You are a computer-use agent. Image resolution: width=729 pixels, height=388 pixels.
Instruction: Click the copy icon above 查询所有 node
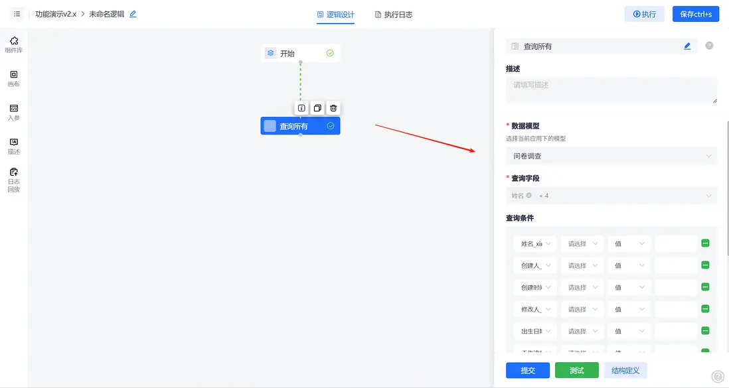coord(317,108)
